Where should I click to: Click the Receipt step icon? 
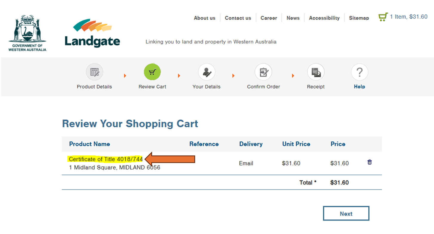[316, 72]
